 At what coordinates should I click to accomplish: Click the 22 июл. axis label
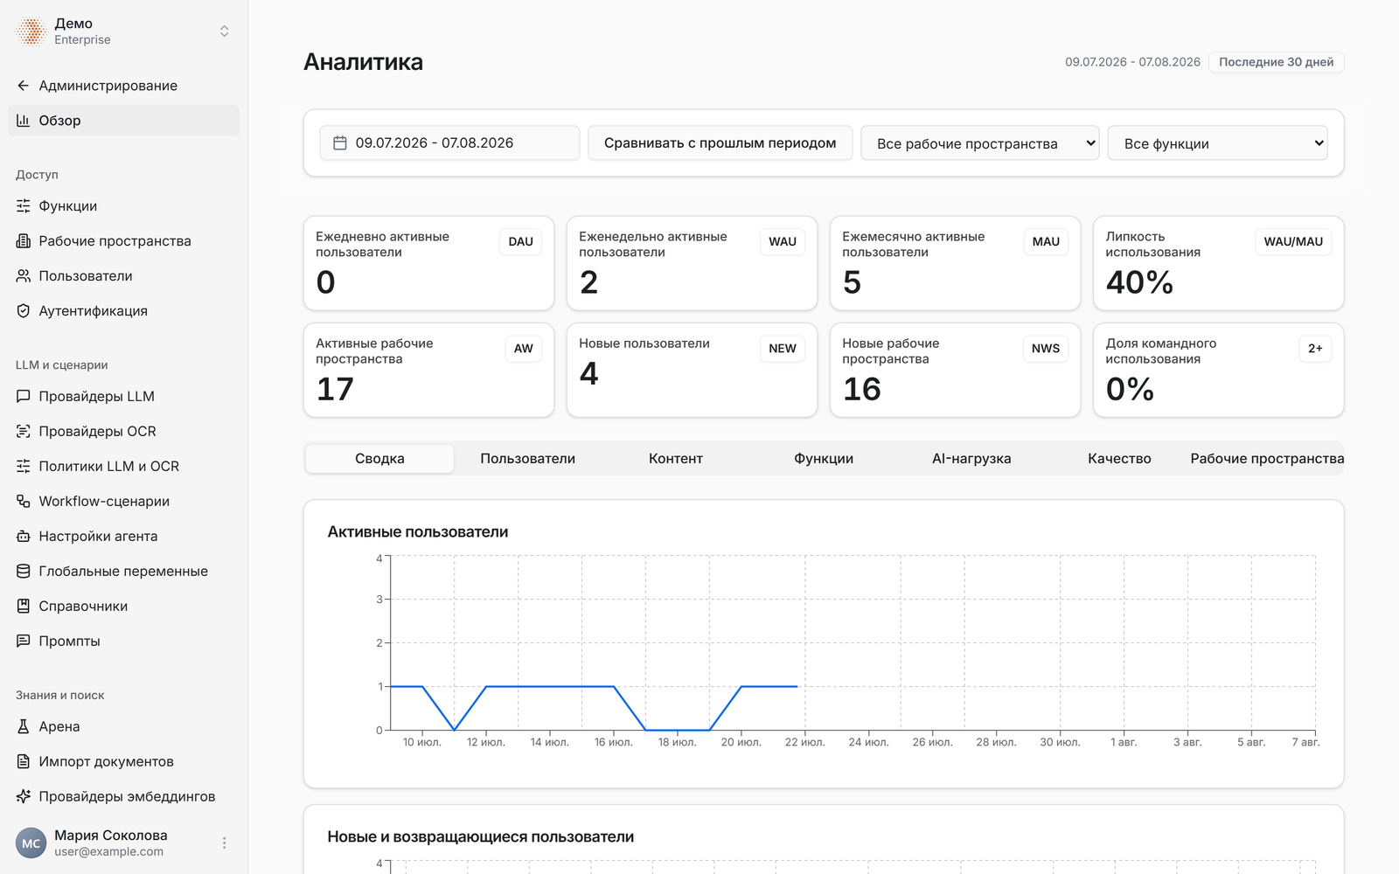point(804,742)
